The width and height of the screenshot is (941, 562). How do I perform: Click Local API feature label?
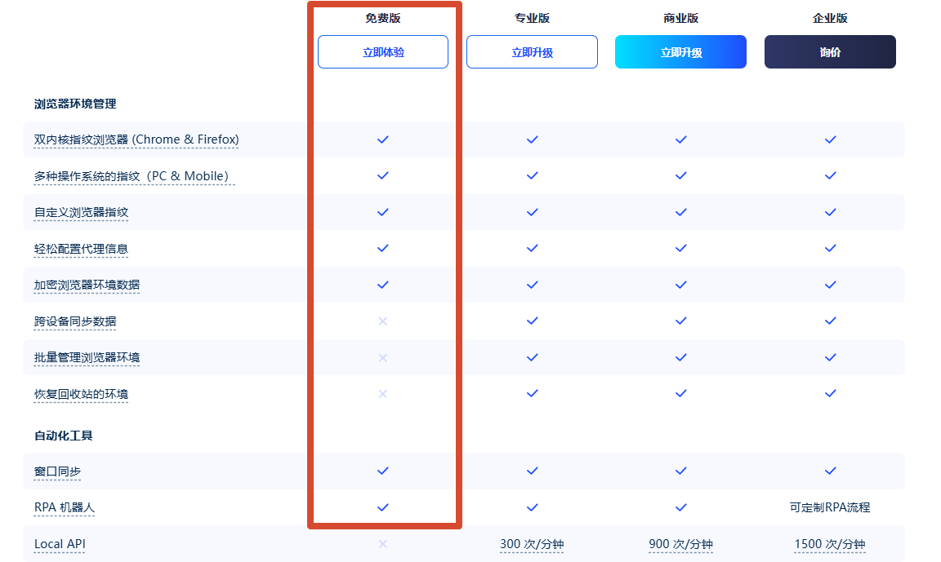(60, 544)
